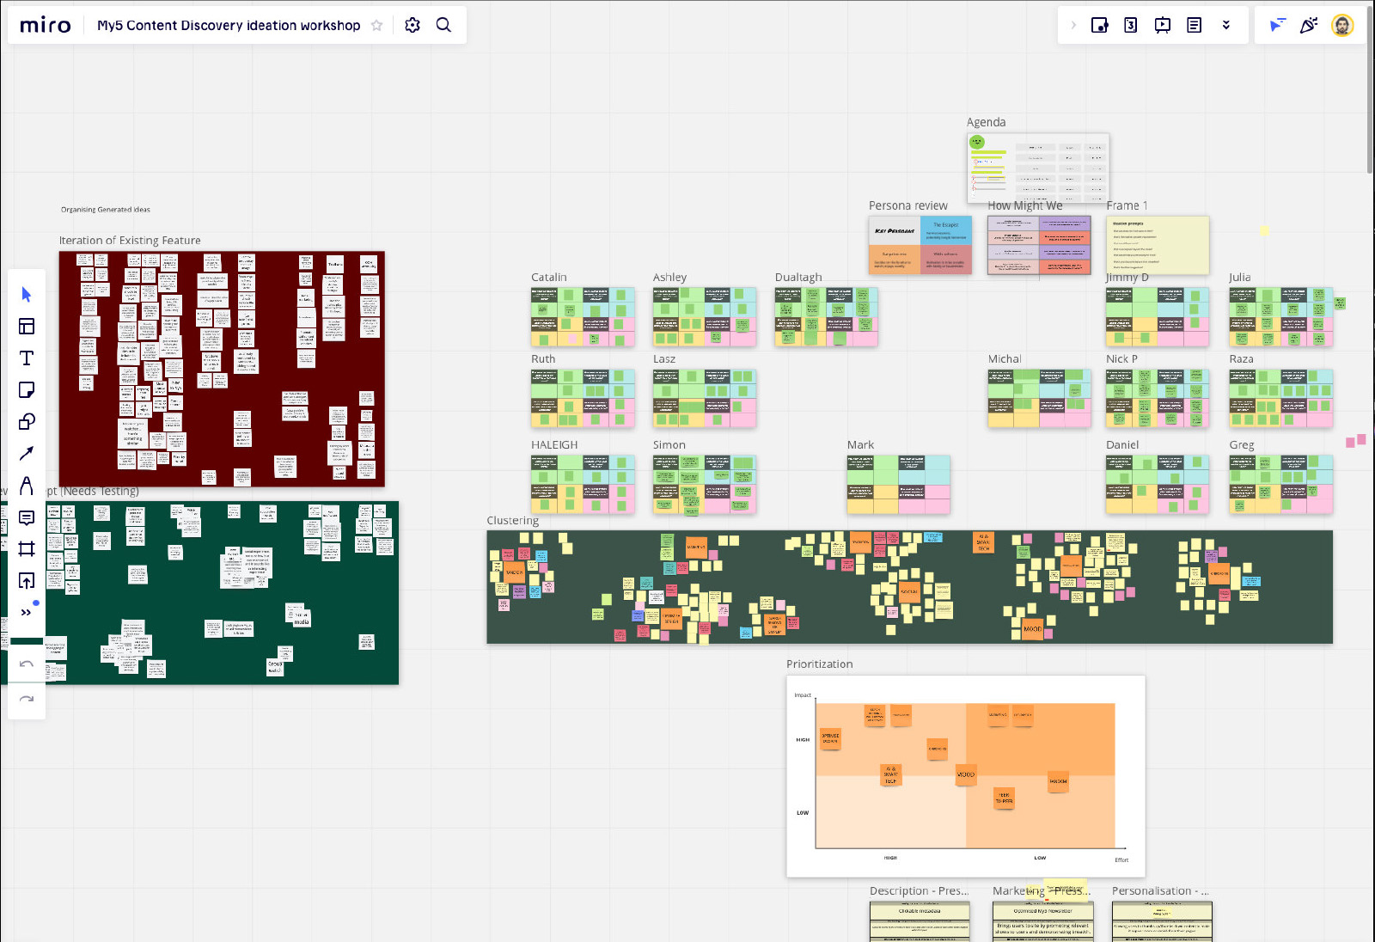
Task: Open the Templates tool
Action: (x=27, y=327)
